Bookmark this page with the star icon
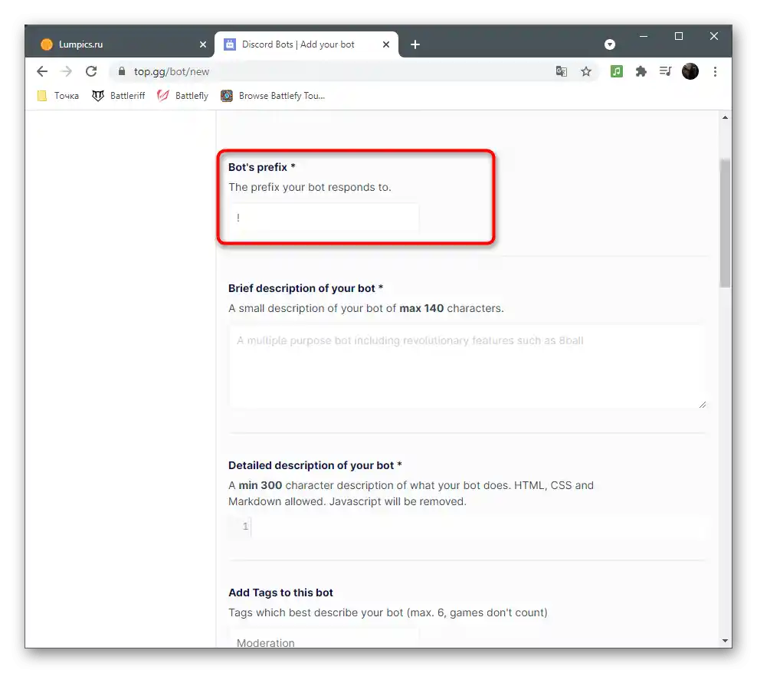This screenshot has width=757, height=673. click(x=586, y=71)
